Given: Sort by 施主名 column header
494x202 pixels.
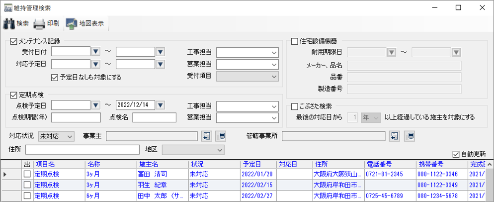Looking at the screenshot, I should (162, 165).
